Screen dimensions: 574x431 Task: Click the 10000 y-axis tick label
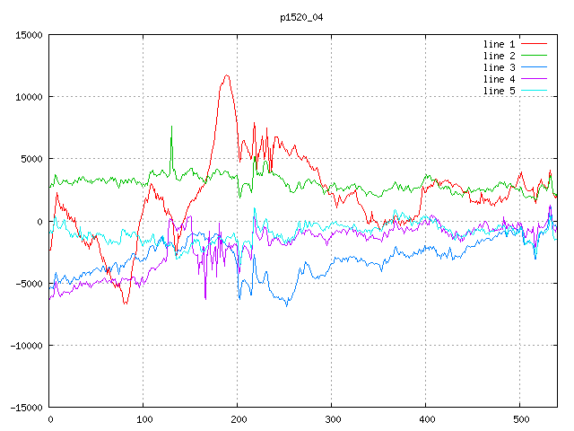tap(27, 97)
